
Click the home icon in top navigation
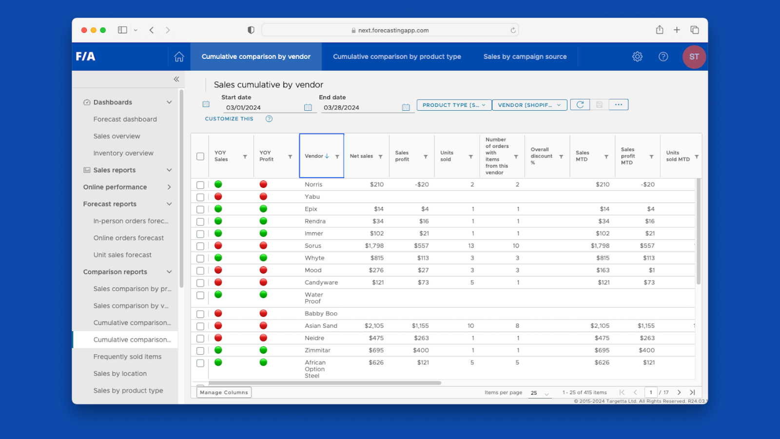(179, 57)
